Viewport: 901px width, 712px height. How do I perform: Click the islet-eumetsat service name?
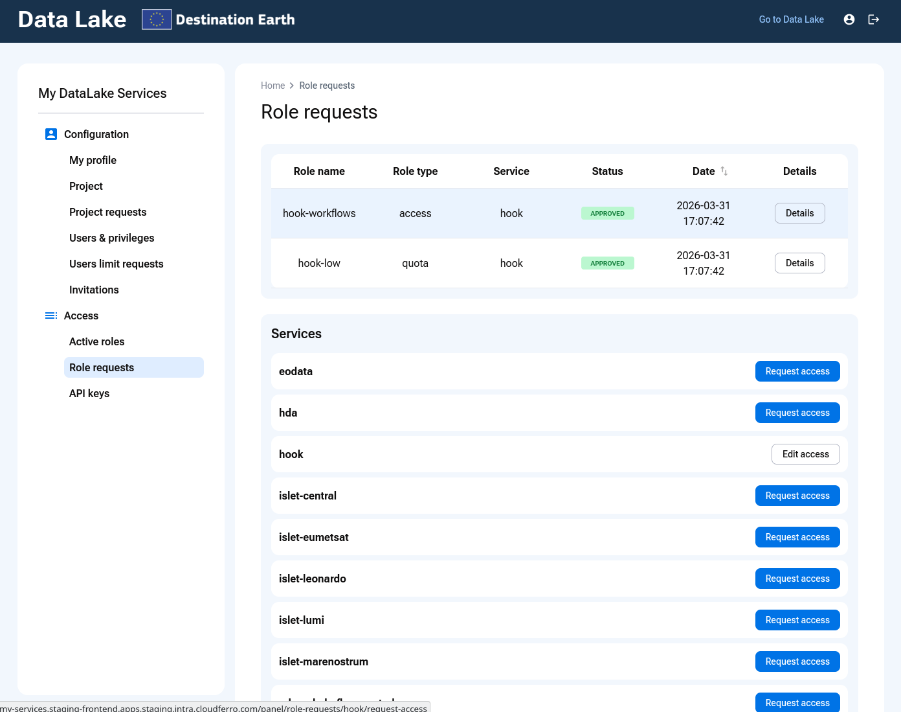coord(314,537)
